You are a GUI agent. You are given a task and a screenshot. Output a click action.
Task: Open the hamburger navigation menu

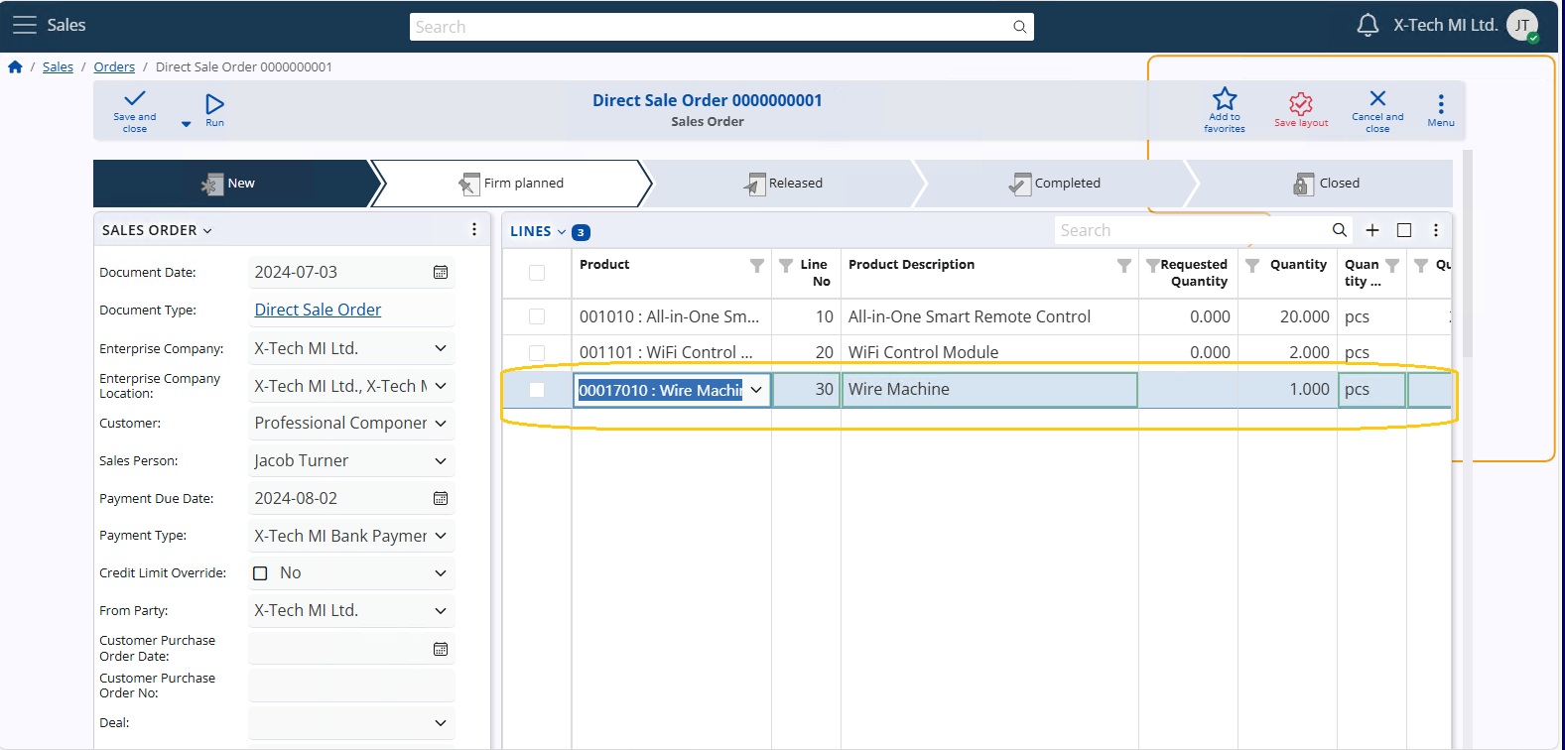pyautogui.click(x=24, y=25)
